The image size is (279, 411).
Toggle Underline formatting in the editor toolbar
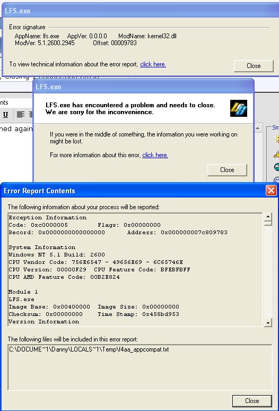[x=5, y=115]
